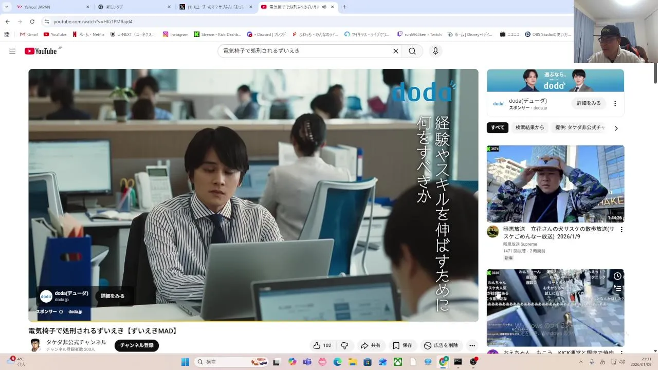Visit the タケダ非公式チャンネル channel name
This screenshot has width=658, height=370.
pos(76,342)
